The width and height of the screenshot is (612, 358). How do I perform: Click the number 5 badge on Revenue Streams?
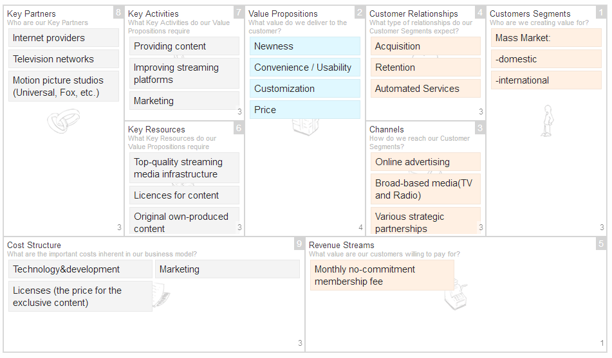(x=600, y=244)
